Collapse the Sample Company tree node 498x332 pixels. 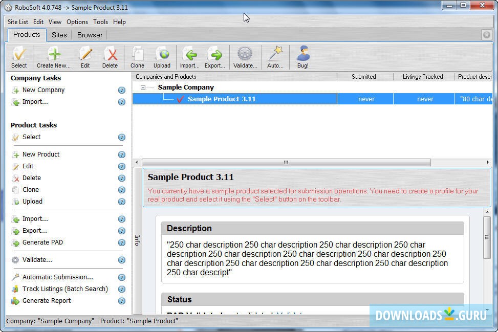click(143, 87)
